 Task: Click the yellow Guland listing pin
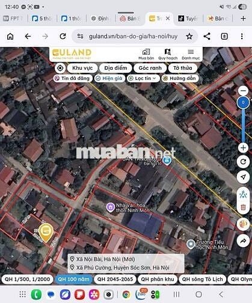[x=46, y=232]
